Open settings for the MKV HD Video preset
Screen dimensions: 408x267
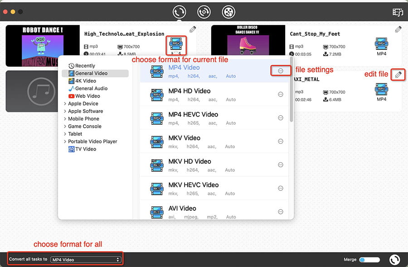point(281,165)
